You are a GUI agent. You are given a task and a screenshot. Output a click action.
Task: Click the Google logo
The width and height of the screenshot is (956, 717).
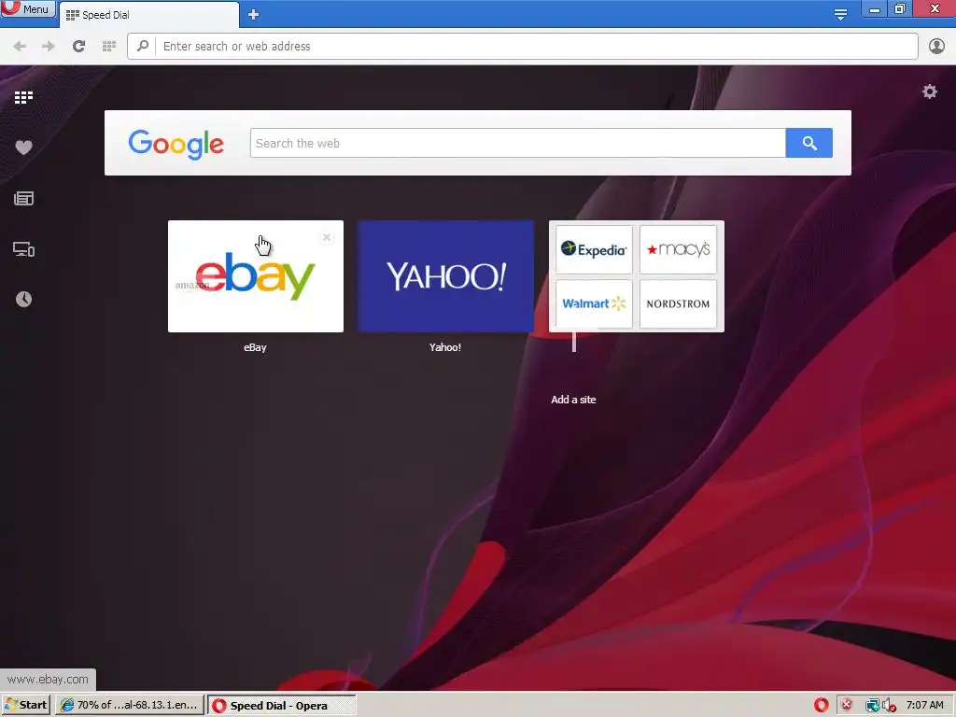pos(176,144)
